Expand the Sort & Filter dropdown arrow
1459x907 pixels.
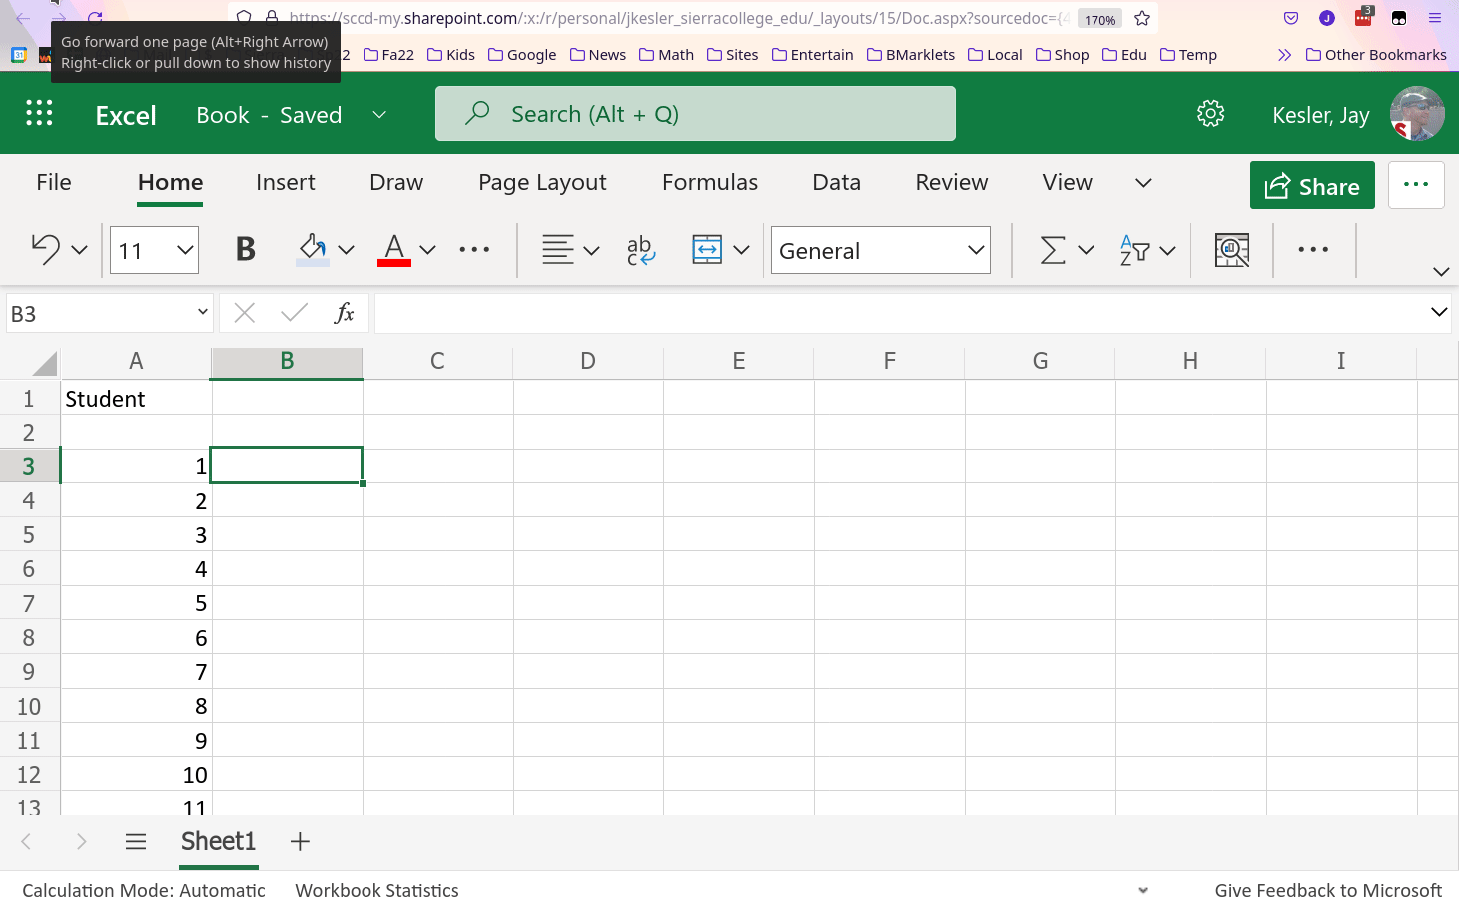1167,250
